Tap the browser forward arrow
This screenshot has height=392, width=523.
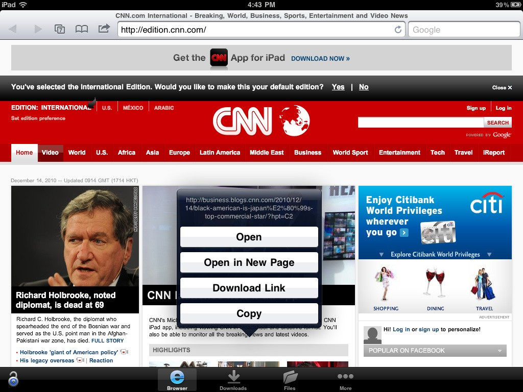pos(38,29)
